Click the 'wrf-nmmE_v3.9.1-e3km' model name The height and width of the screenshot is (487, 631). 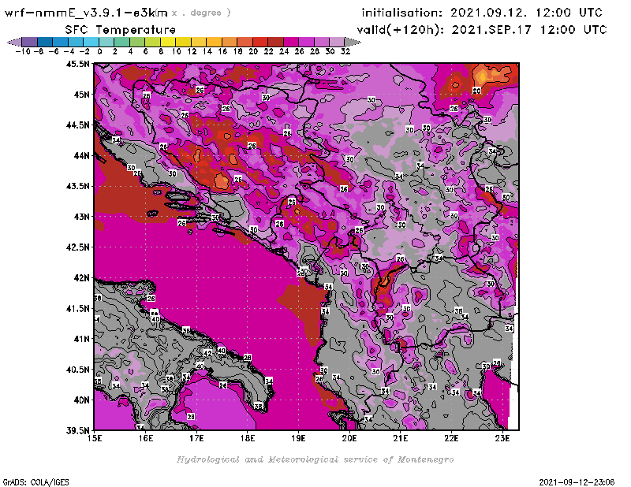point(86,13)
